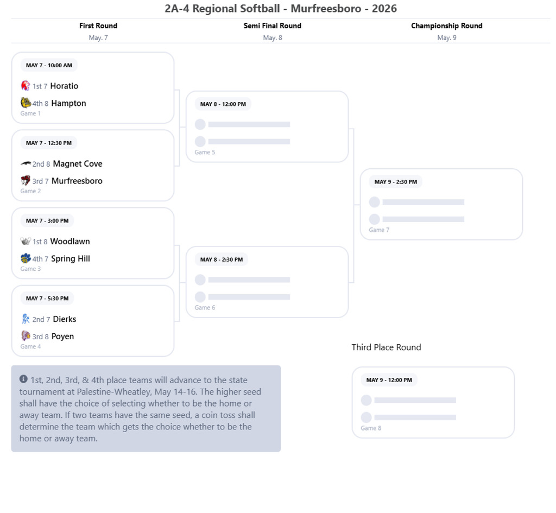Click the Dierks team logo icon

click(26, 319)
